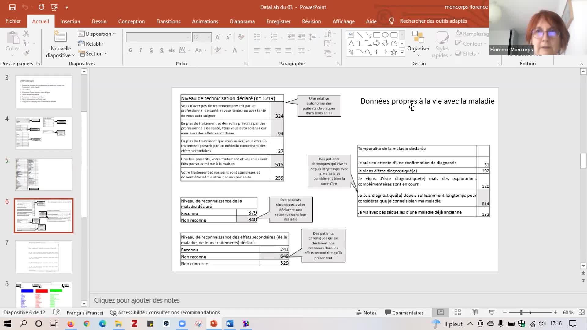
Task: Open the Insertion ribbon tab
Action: 70,21
